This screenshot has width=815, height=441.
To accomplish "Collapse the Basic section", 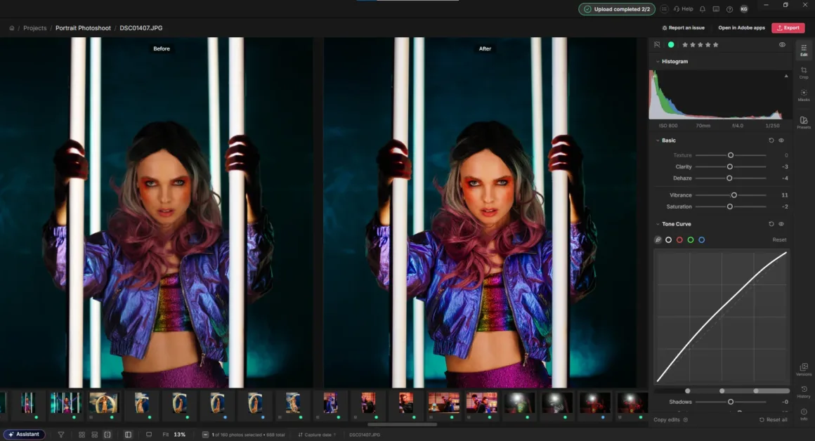I will [658, 140].
